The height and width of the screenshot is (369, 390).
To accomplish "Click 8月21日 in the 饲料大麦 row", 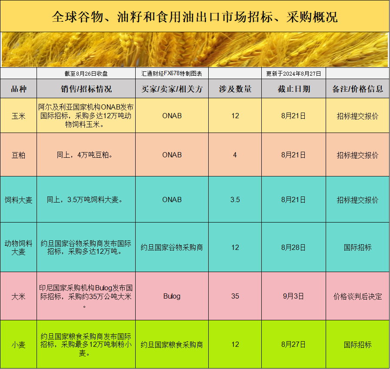I will 293,199.
